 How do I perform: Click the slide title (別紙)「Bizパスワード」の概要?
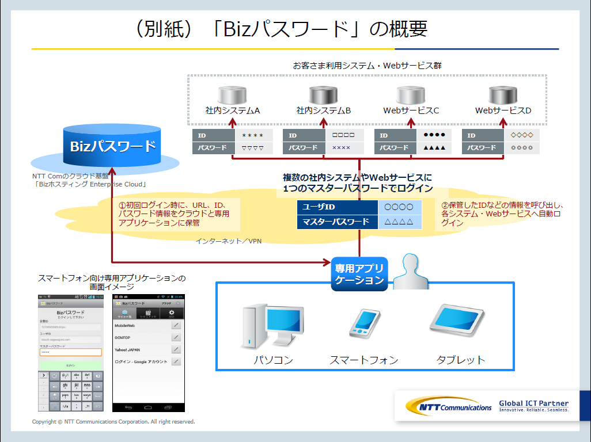(281, 29)
